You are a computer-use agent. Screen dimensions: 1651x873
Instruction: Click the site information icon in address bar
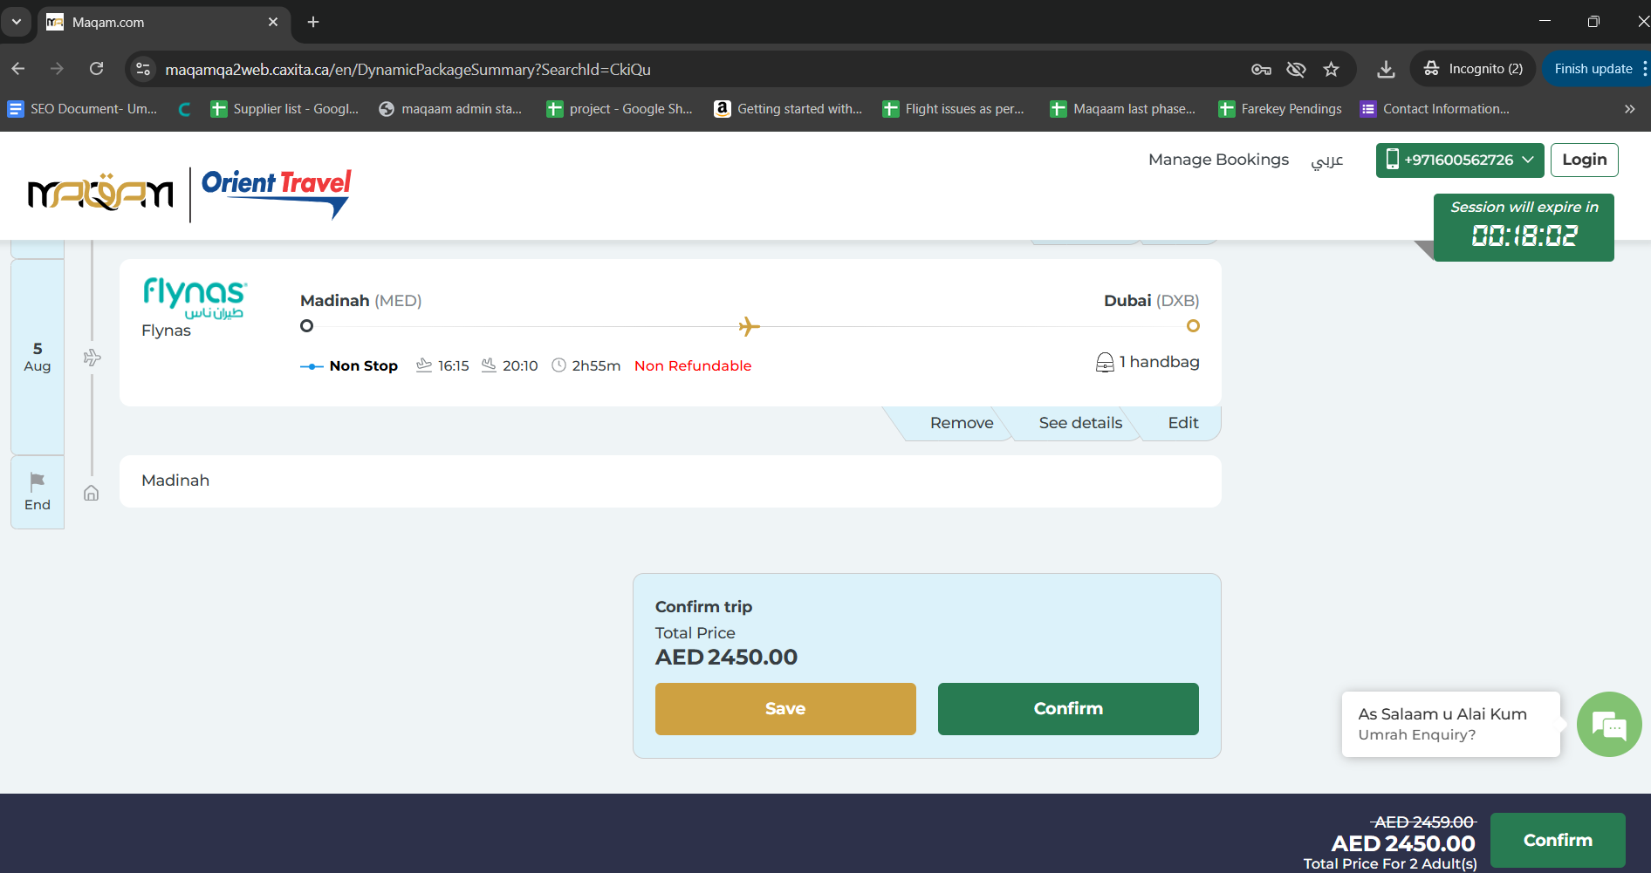(x=144, y=69)
